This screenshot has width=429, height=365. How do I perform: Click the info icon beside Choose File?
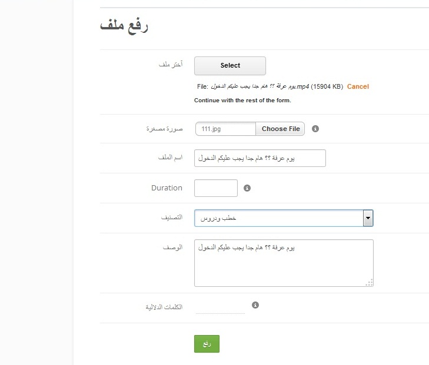click(315, 129)
